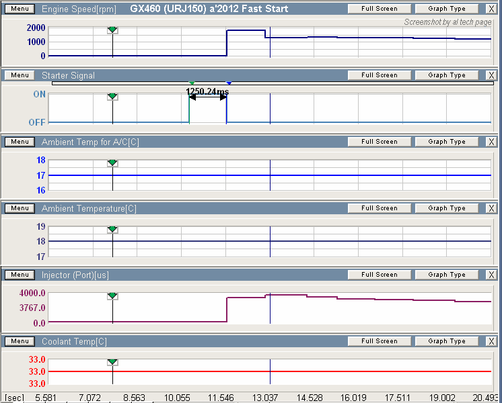Expand Engine Speed graph to Full Screen
Screen dimensions: 502x403
(379, 9)
